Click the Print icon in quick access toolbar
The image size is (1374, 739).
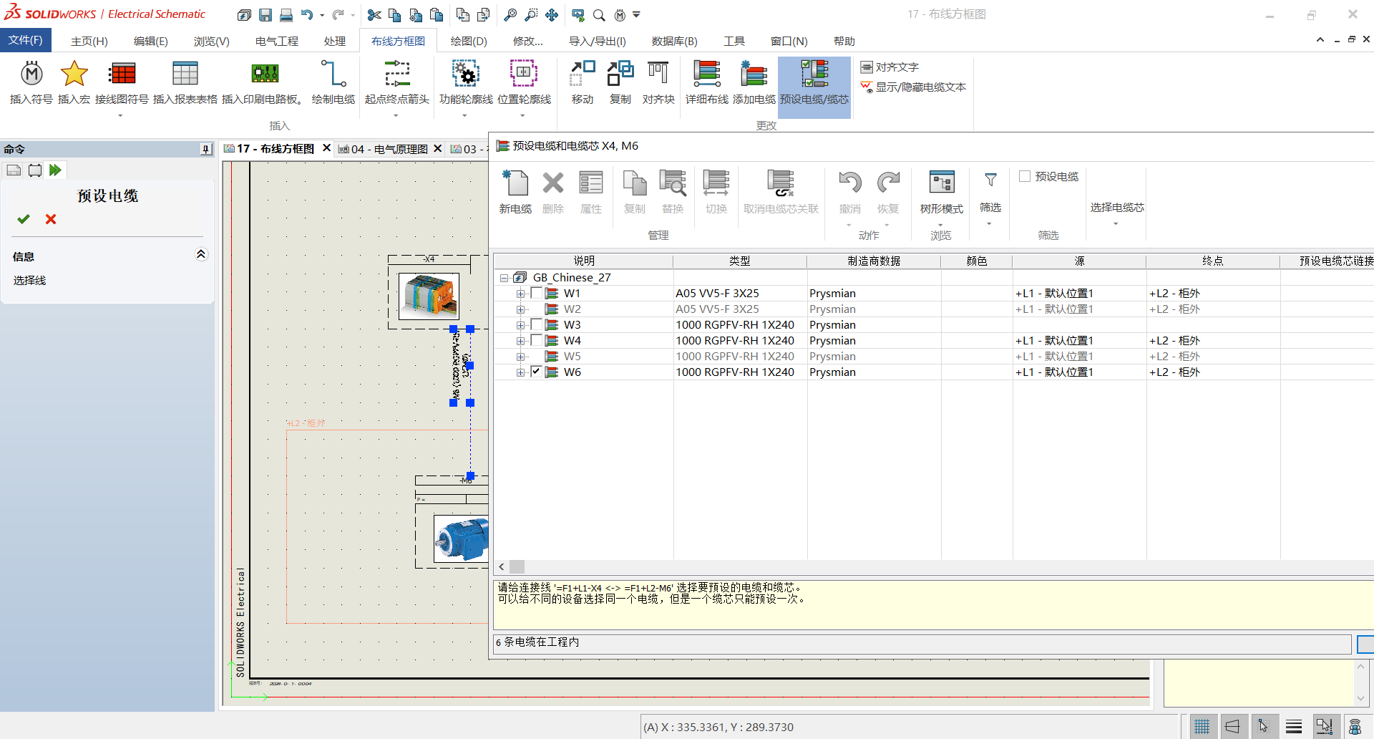point(286,14)
